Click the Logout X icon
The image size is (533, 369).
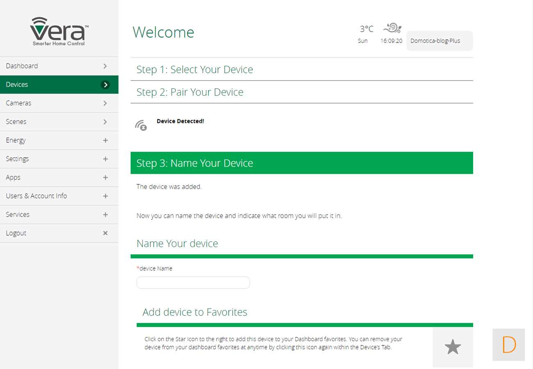[x=105, y=233]
